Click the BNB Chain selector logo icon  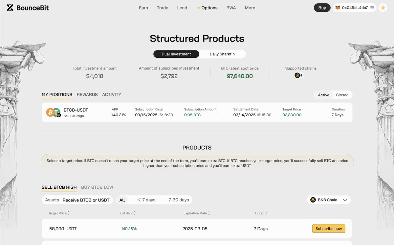click(x=313, y=200)
